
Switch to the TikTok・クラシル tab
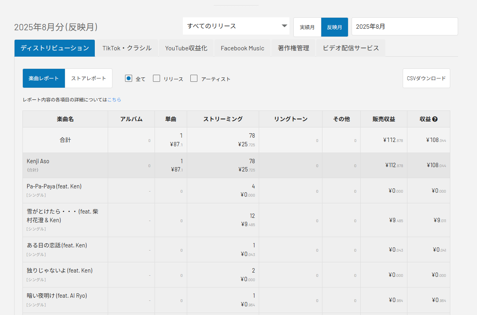(x=127, y=48)
